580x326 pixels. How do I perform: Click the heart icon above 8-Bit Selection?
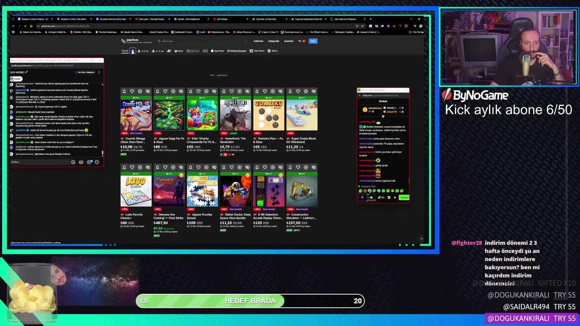pos(265,168)
